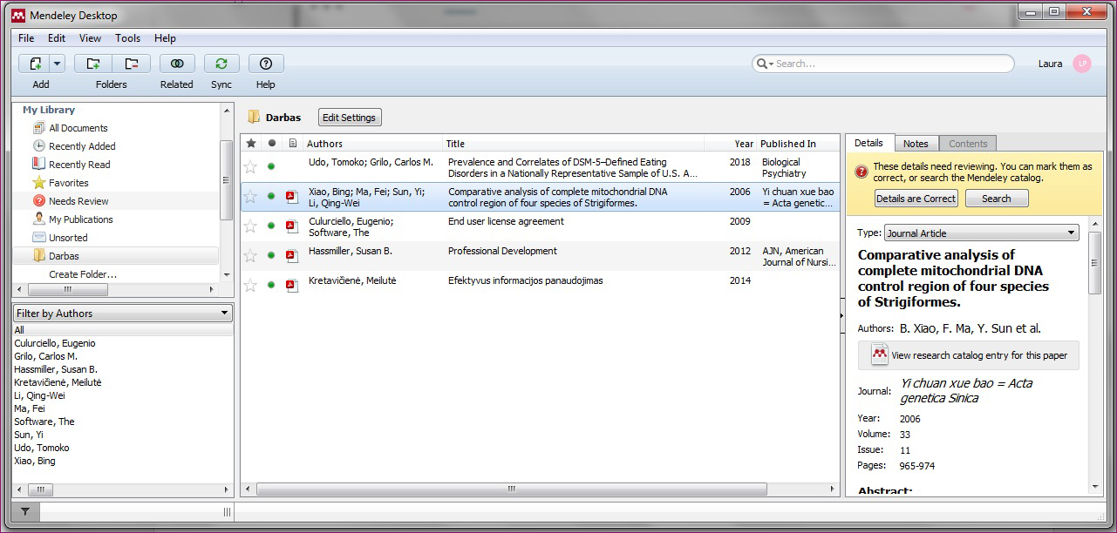Click the filter funnel icon in status bar
The width and height of the screenshot is (1117, 533).
(x=25, y=512)
